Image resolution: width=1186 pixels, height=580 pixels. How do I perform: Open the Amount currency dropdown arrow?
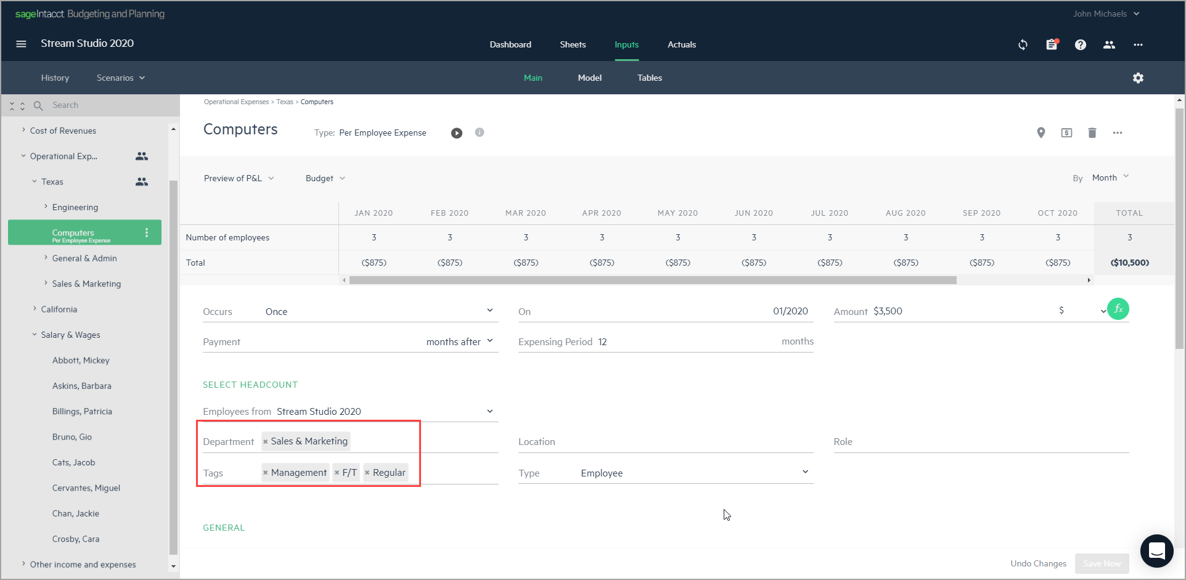point(1103,311)
